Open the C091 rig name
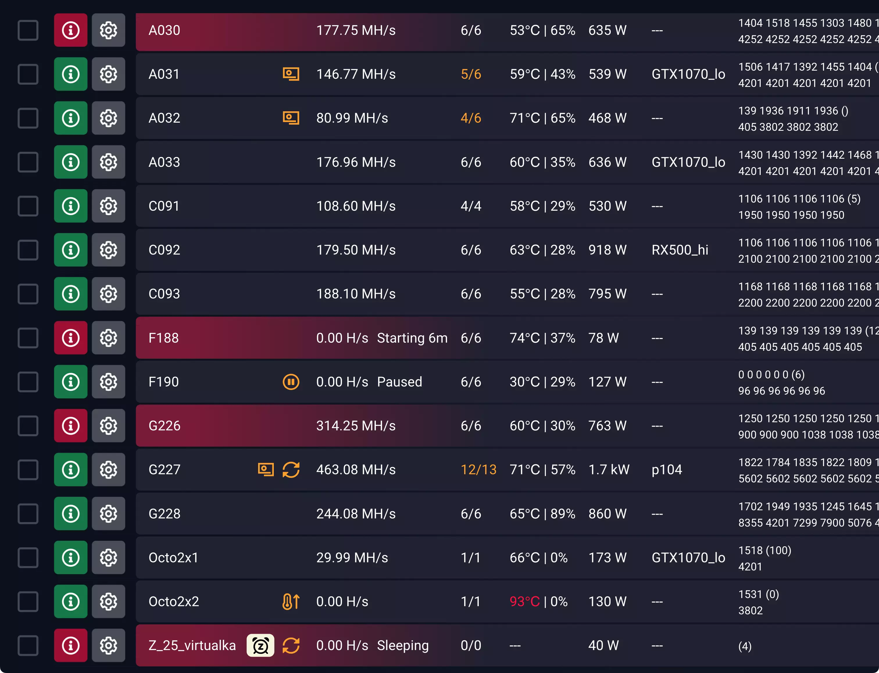The width and height of the screenshot is (879, 673). point(164,206)
